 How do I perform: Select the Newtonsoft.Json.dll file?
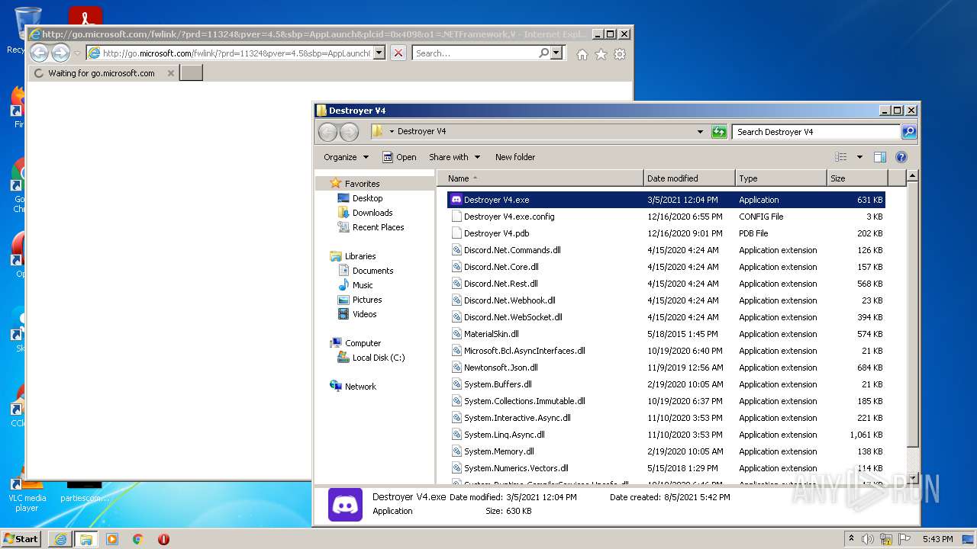click(666, 368)
